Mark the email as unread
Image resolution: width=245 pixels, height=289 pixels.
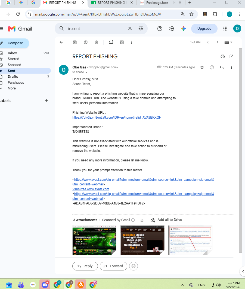tap(111, 42)
